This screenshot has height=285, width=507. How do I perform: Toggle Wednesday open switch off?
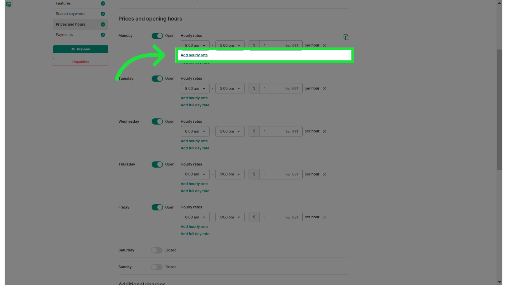click(x=157, y=121)
